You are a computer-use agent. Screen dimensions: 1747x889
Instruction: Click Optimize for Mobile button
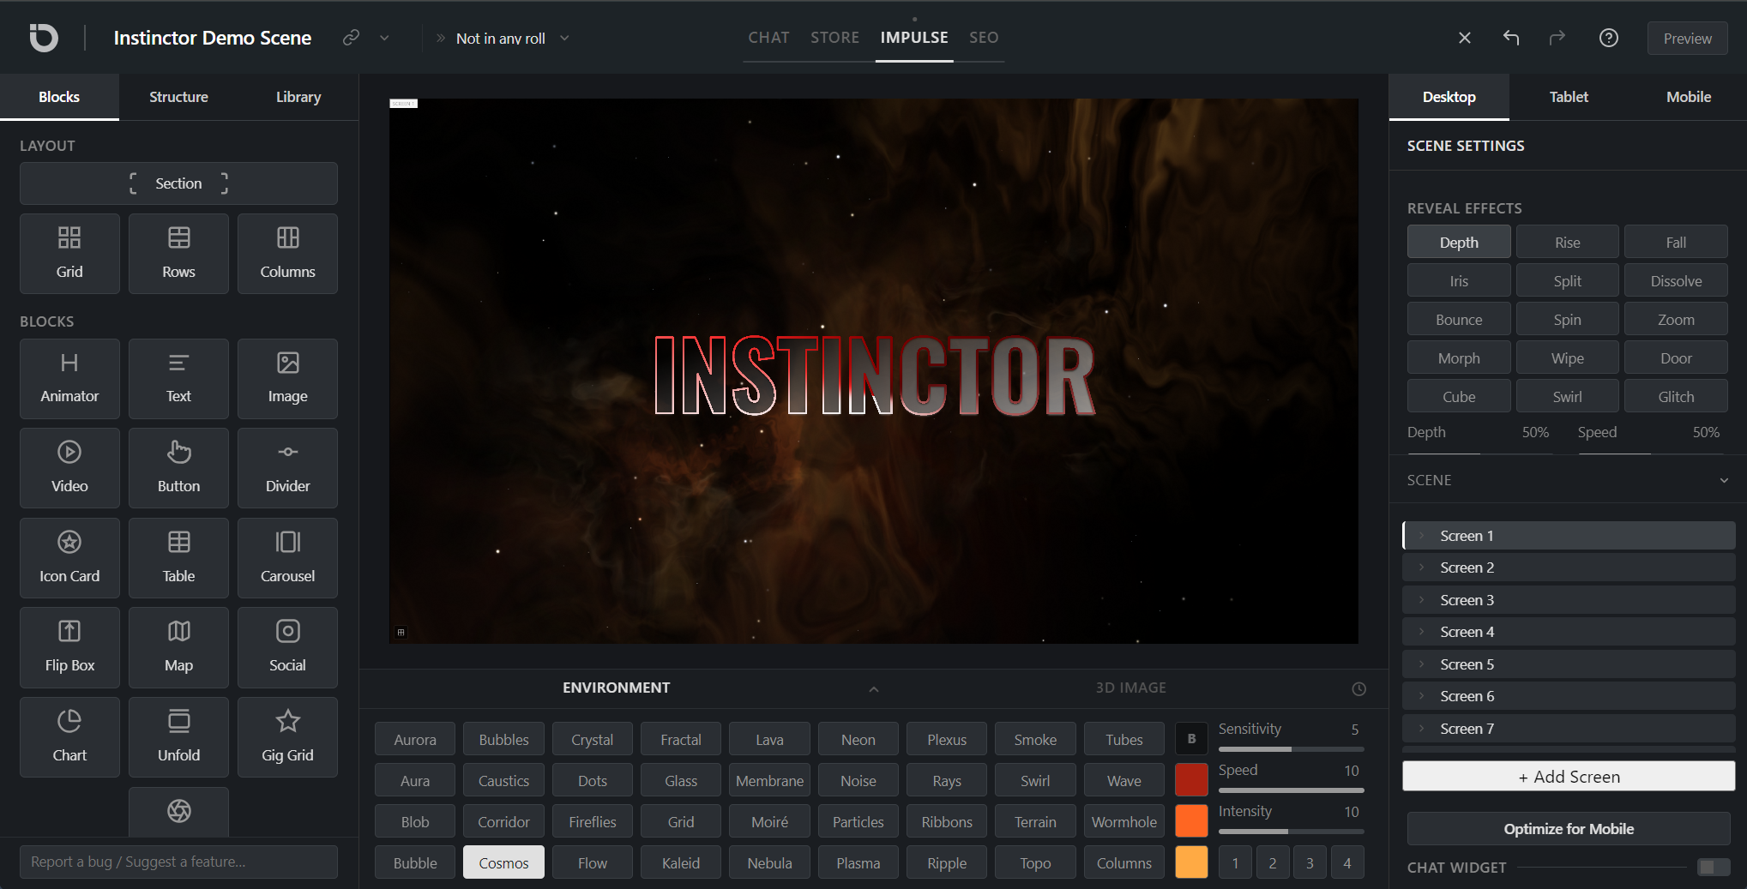(1569, 829)
